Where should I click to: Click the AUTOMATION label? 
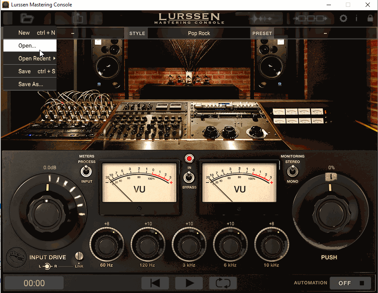(x=310, y=283)
